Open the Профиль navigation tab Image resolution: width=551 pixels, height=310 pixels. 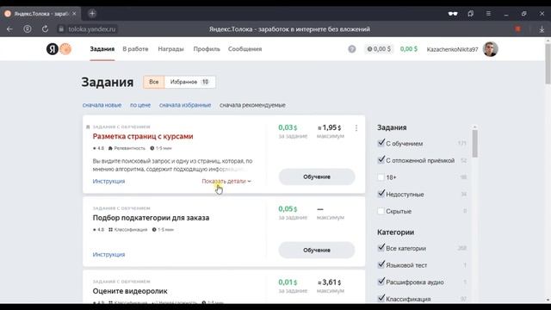207,49
